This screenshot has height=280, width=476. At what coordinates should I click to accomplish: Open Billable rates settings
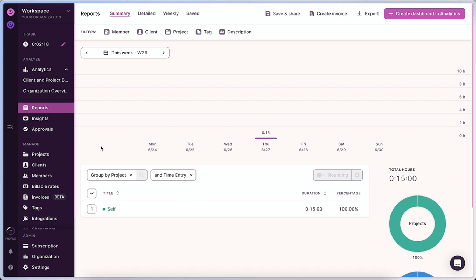(x=45, y=186)
